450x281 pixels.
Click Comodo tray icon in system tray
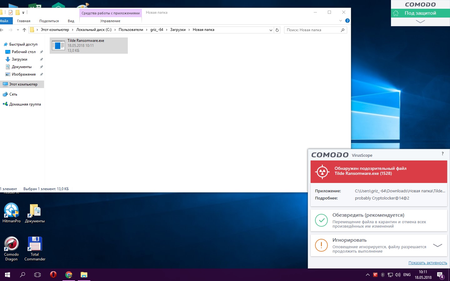[x=375, y=275]
